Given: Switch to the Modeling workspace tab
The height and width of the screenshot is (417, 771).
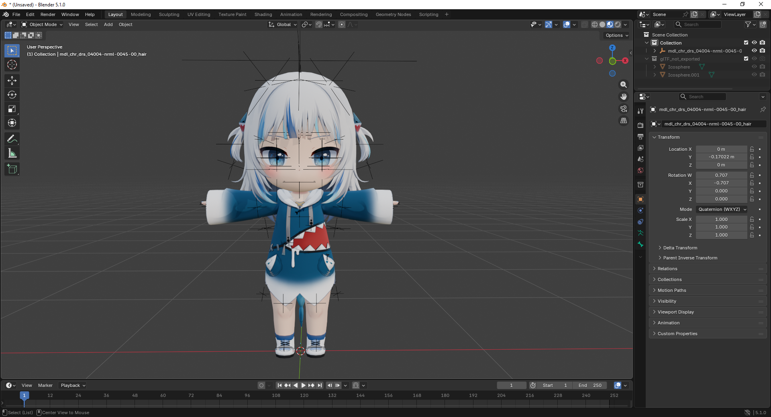Looking at the screenshot, I should (141, 14).
